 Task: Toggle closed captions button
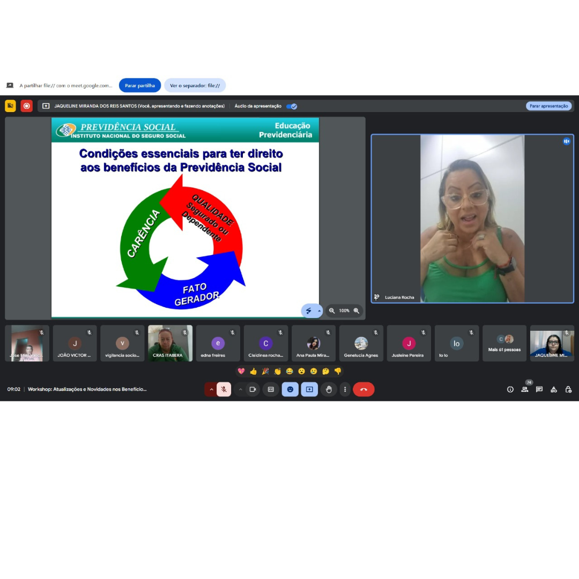(271, 389)
